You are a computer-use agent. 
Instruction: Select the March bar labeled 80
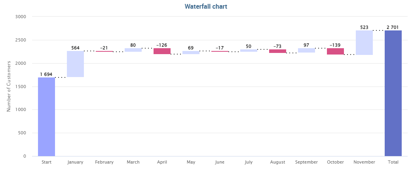coord(133,50)
